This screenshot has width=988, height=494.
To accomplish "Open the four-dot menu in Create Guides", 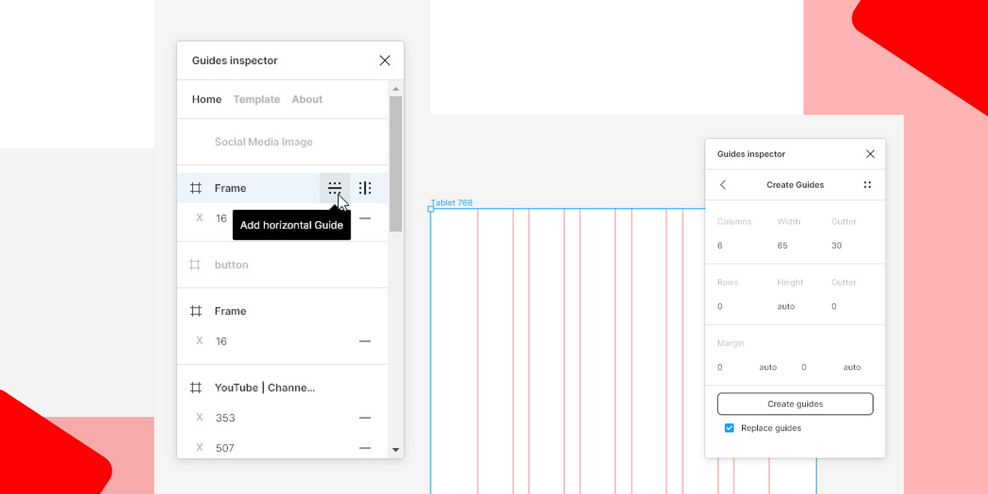I will click(x=867, y=185).
